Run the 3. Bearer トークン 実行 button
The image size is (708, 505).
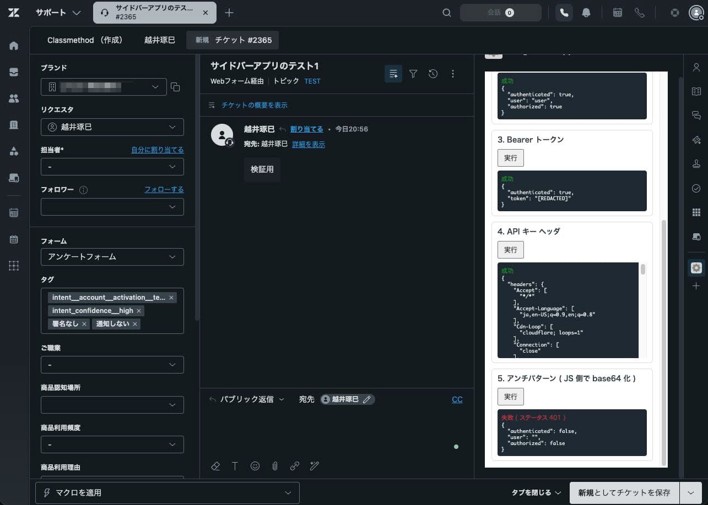pyautogui.click(x=511, y=158)
